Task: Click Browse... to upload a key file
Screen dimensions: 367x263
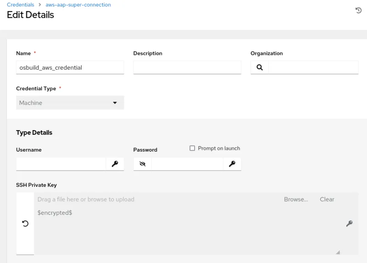Action: [x=295, y=199]
